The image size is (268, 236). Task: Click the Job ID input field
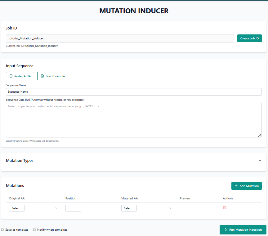(120, 38)
